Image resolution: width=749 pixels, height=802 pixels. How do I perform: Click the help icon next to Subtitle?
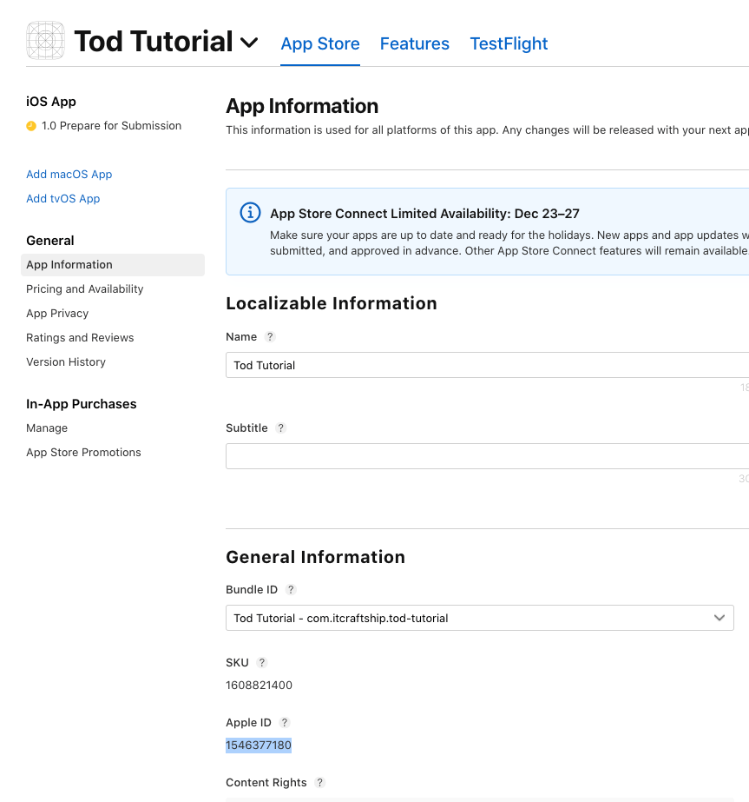click(x=280, y=428)
